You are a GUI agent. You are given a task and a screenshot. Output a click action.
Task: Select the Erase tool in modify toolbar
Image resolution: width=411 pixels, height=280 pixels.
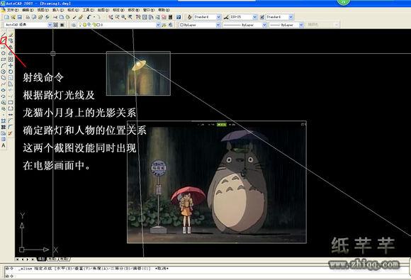pos(11,34)
